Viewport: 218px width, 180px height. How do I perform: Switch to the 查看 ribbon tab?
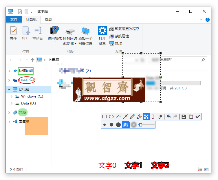click(x=48, y=20)
